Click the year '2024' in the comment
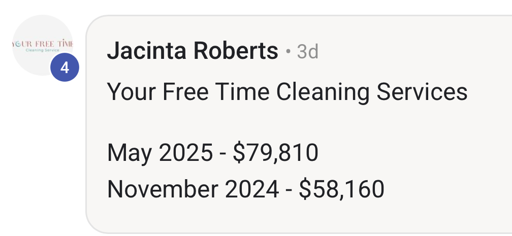512x236 pixels. click(x=252, y=189)
